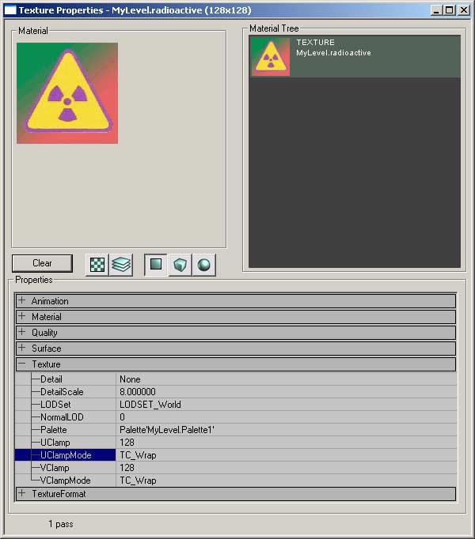This screenshot has height=539, width=475.
Task: Minimize the Texture Properties window
Action: click(436, 10)
